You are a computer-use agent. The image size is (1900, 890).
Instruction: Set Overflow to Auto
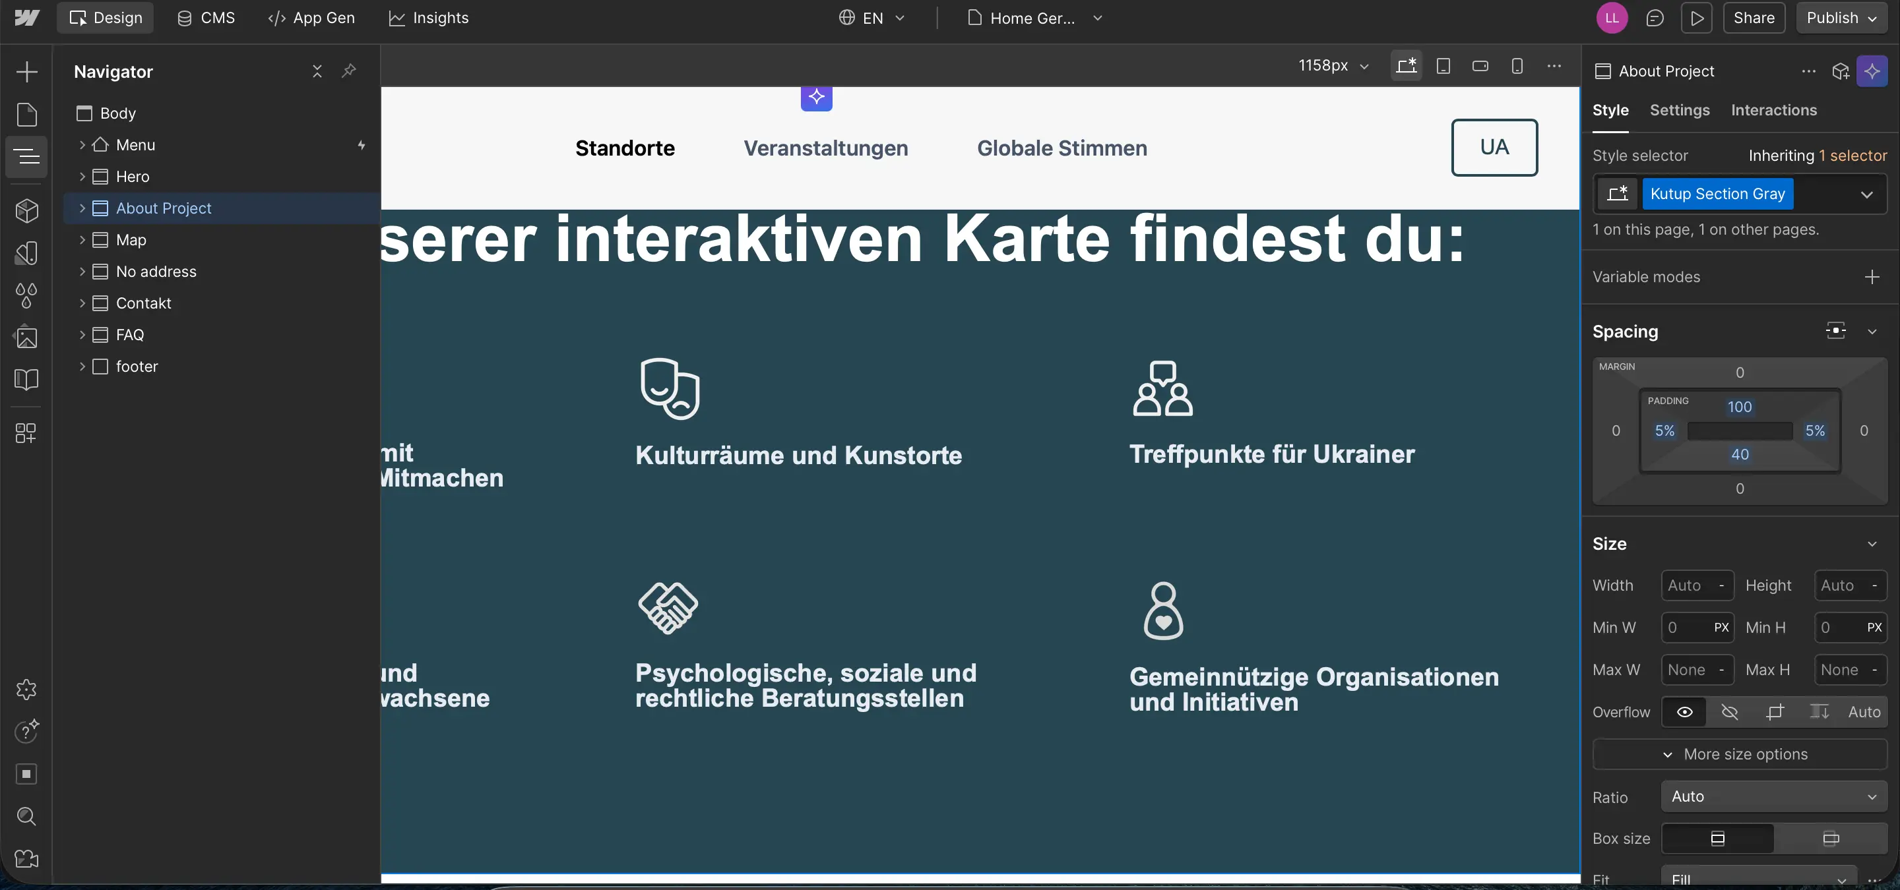click(1864, 713)
